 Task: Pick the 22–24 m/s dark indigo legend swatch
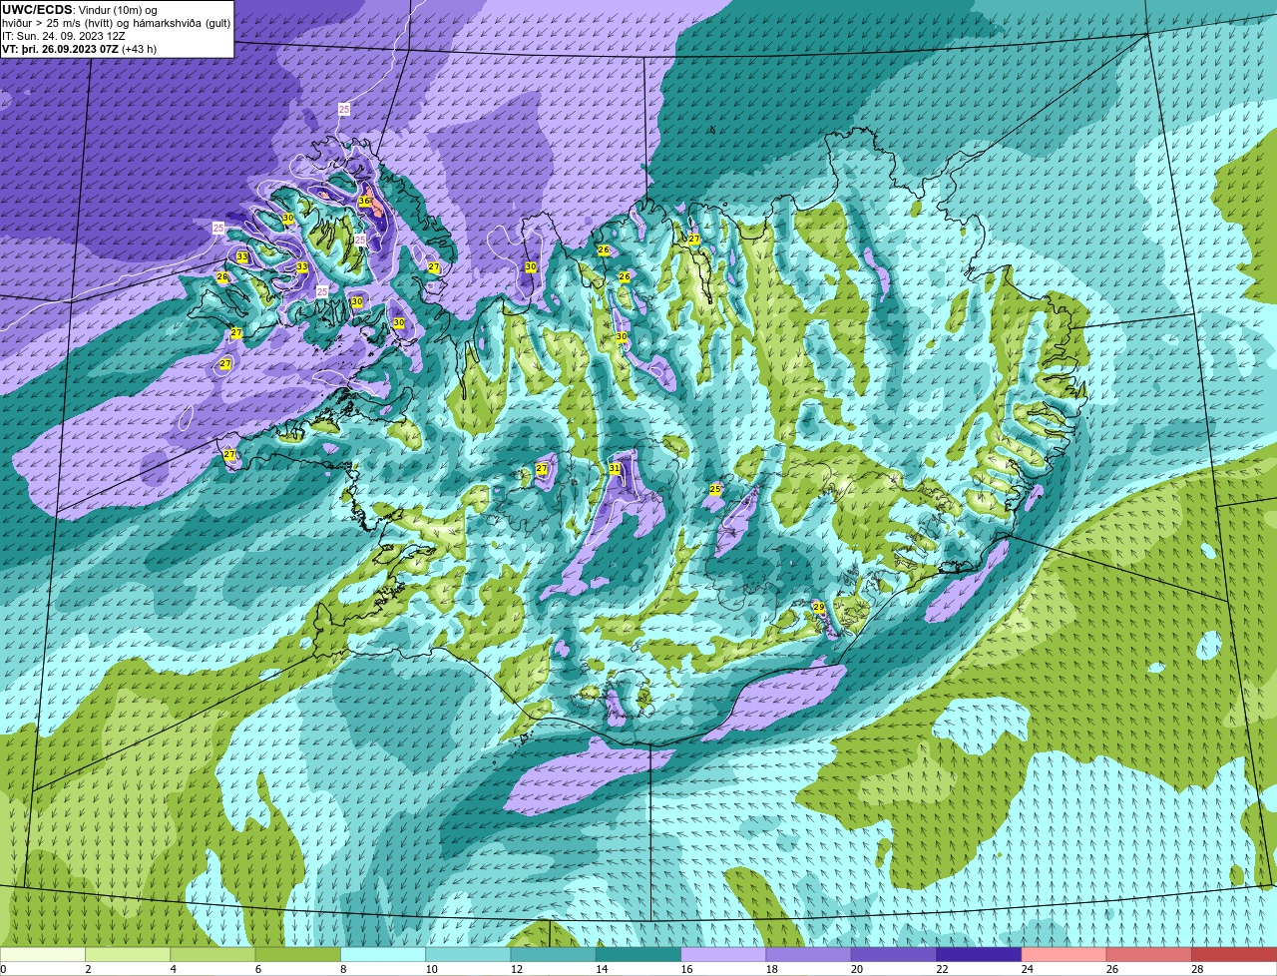point(979,954)
